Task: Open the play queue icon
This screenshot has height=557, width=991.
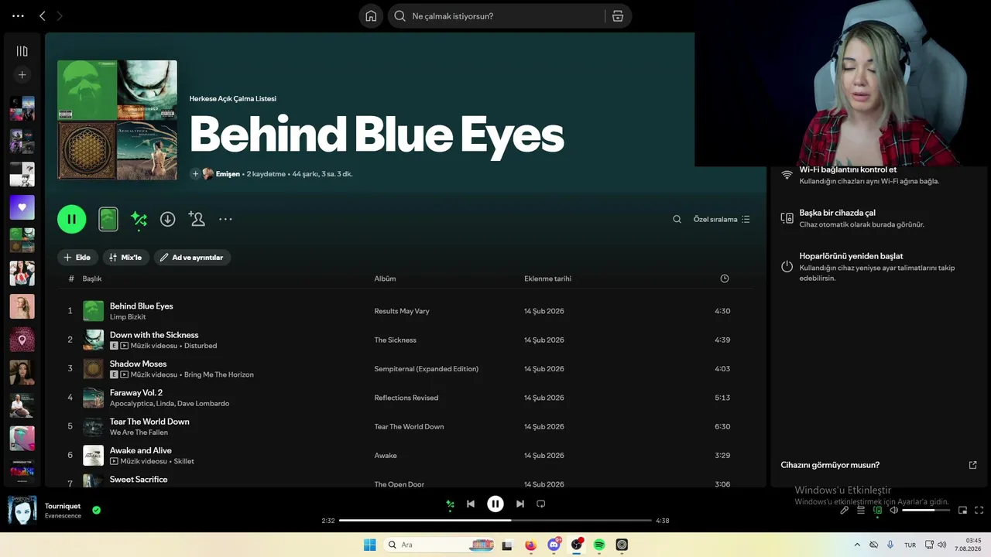Action: [x=861, y=511]
